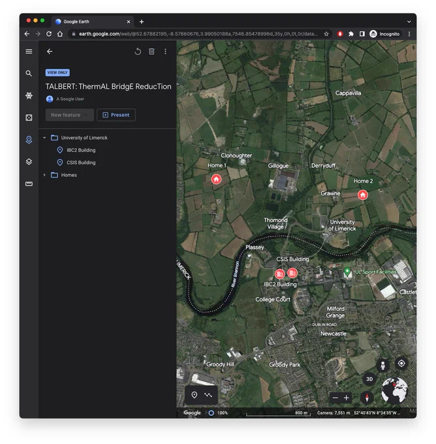The image size is (436, 444).
Task: Select CSIS Building in the project list
Action: point(81,163)
